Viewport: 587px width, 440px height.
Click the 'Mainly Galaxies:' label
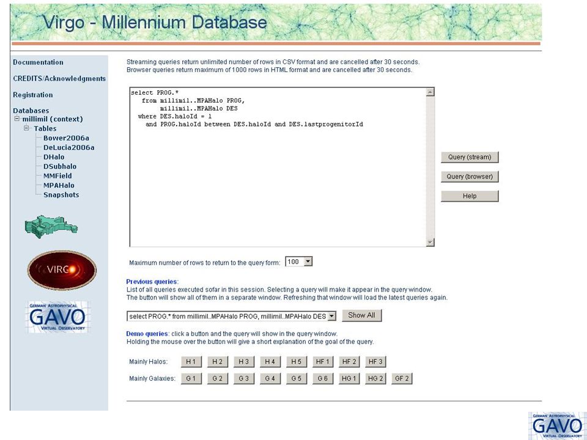click(x=152, y=379)
